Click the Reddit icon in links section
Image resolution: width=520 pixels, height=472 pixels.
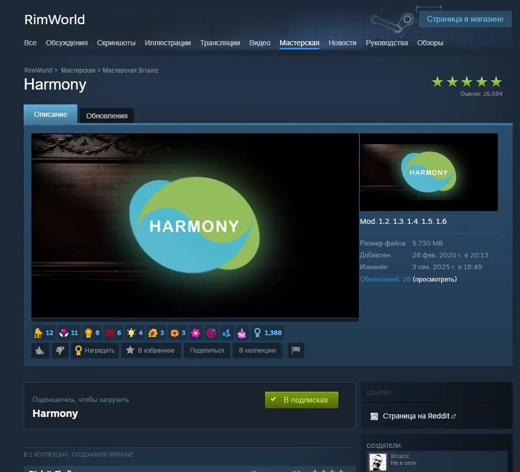click(374, 416)
